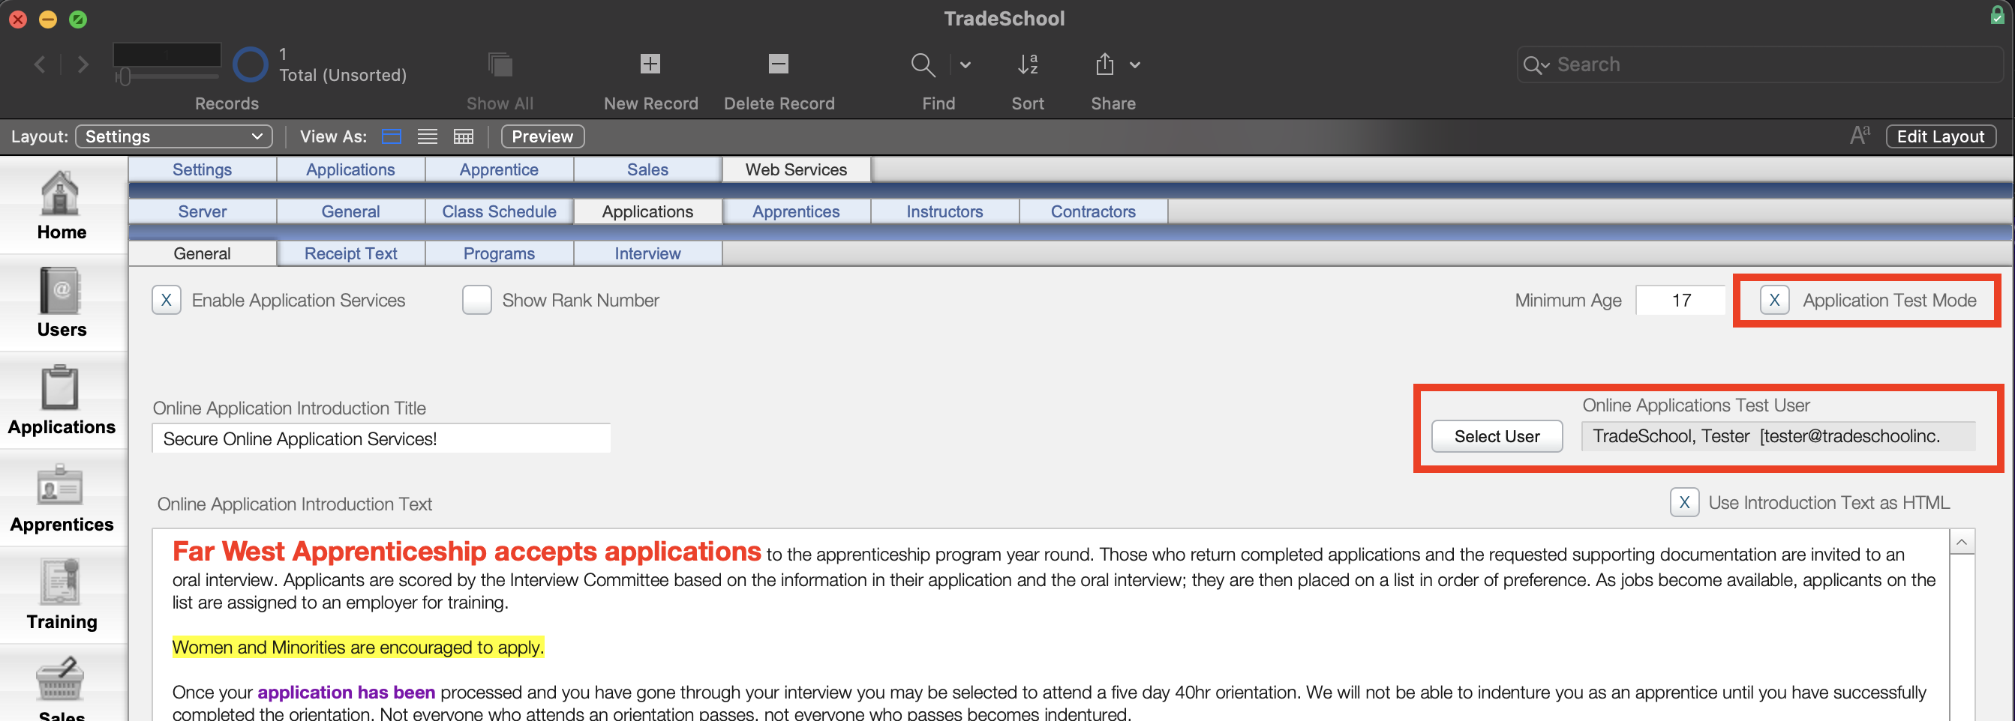Click the Test User name field
The image size is (2015, 721).
1778,436
